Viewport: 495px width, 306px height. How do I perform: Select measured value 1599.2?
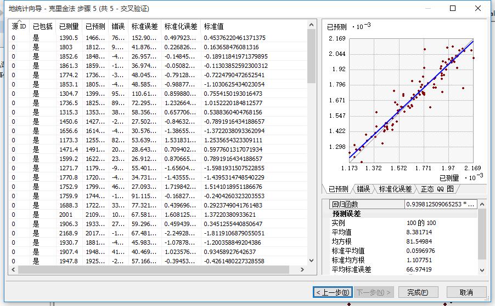(69, 159)
